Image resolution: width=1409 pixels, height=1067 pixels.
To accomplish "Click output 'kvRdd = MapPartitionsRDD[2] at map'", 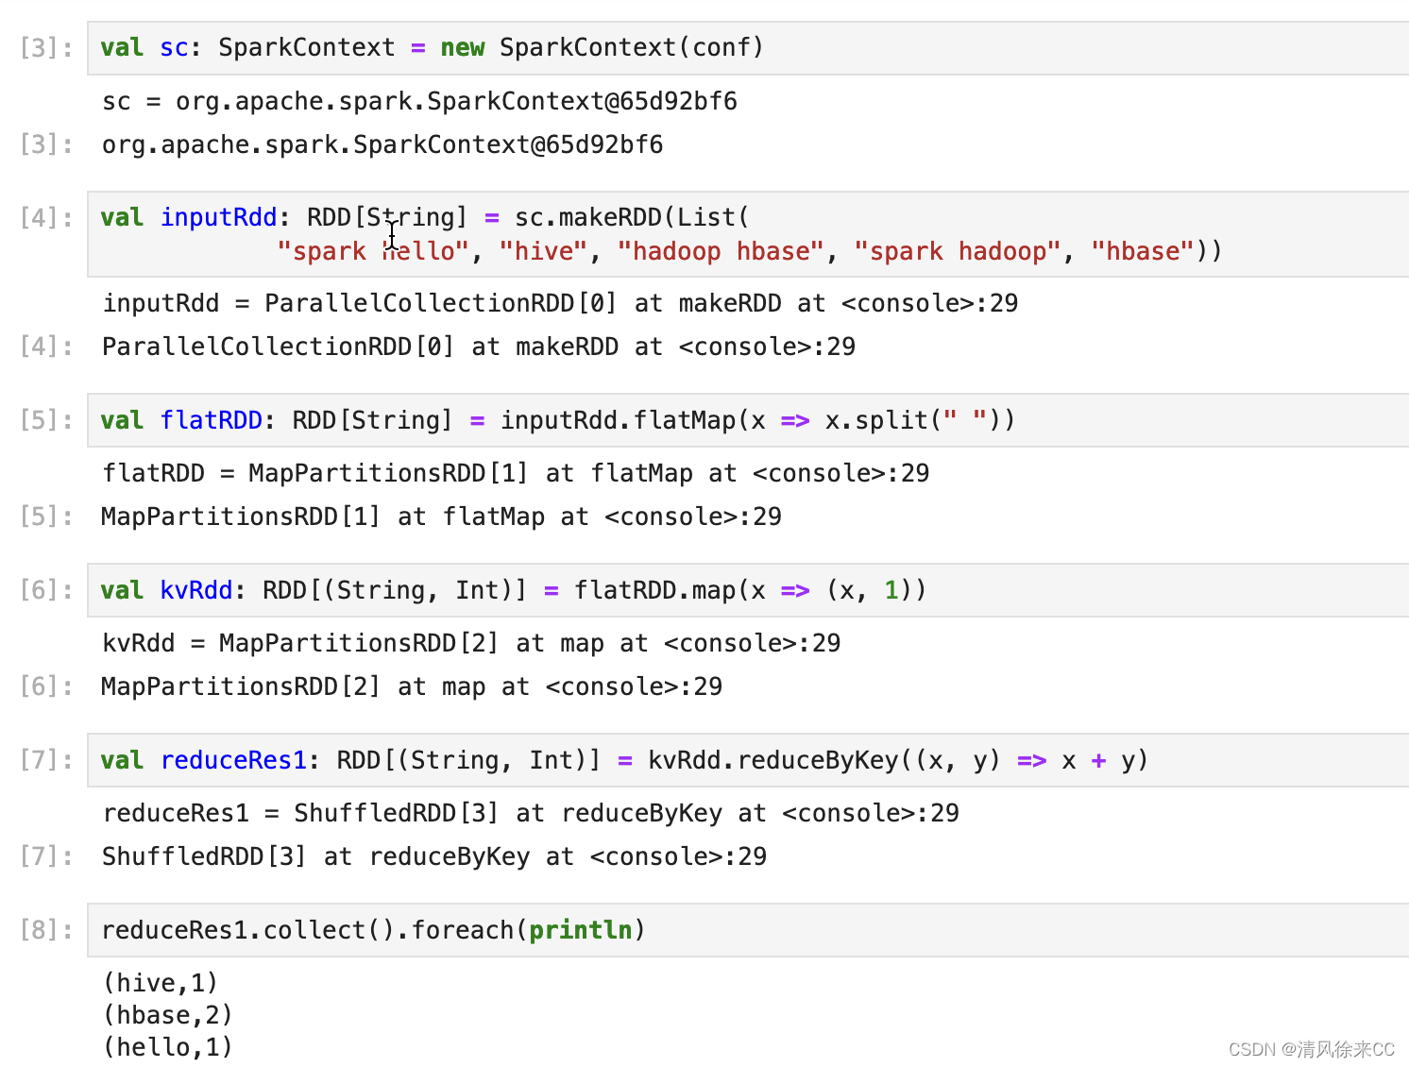I will pyautogui.click(x=471, y=643).
